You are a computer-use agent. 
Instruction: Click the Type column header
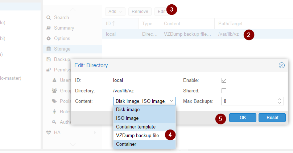pos(149,23)
